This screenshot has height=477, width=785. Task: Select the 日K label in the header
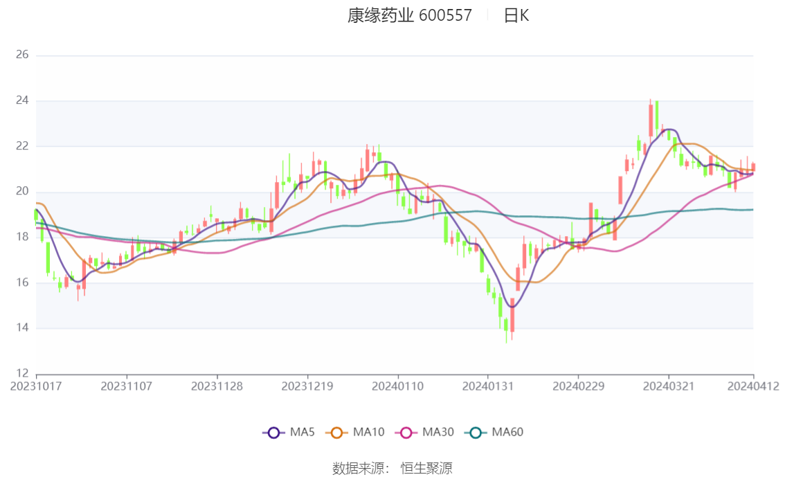coord(516,16)
